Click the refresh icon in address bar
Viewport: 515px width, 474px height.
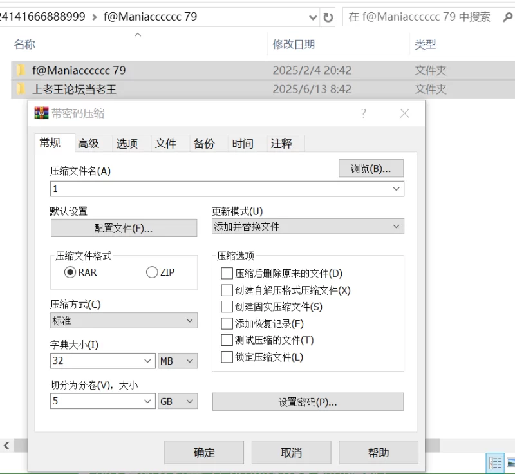coord(328,17)
